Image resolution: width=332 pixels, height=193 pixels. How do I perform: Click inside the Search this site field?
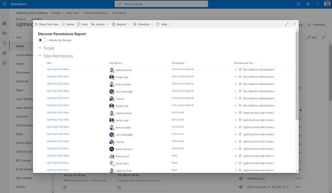pyautogui.click(x=161, y=4)
